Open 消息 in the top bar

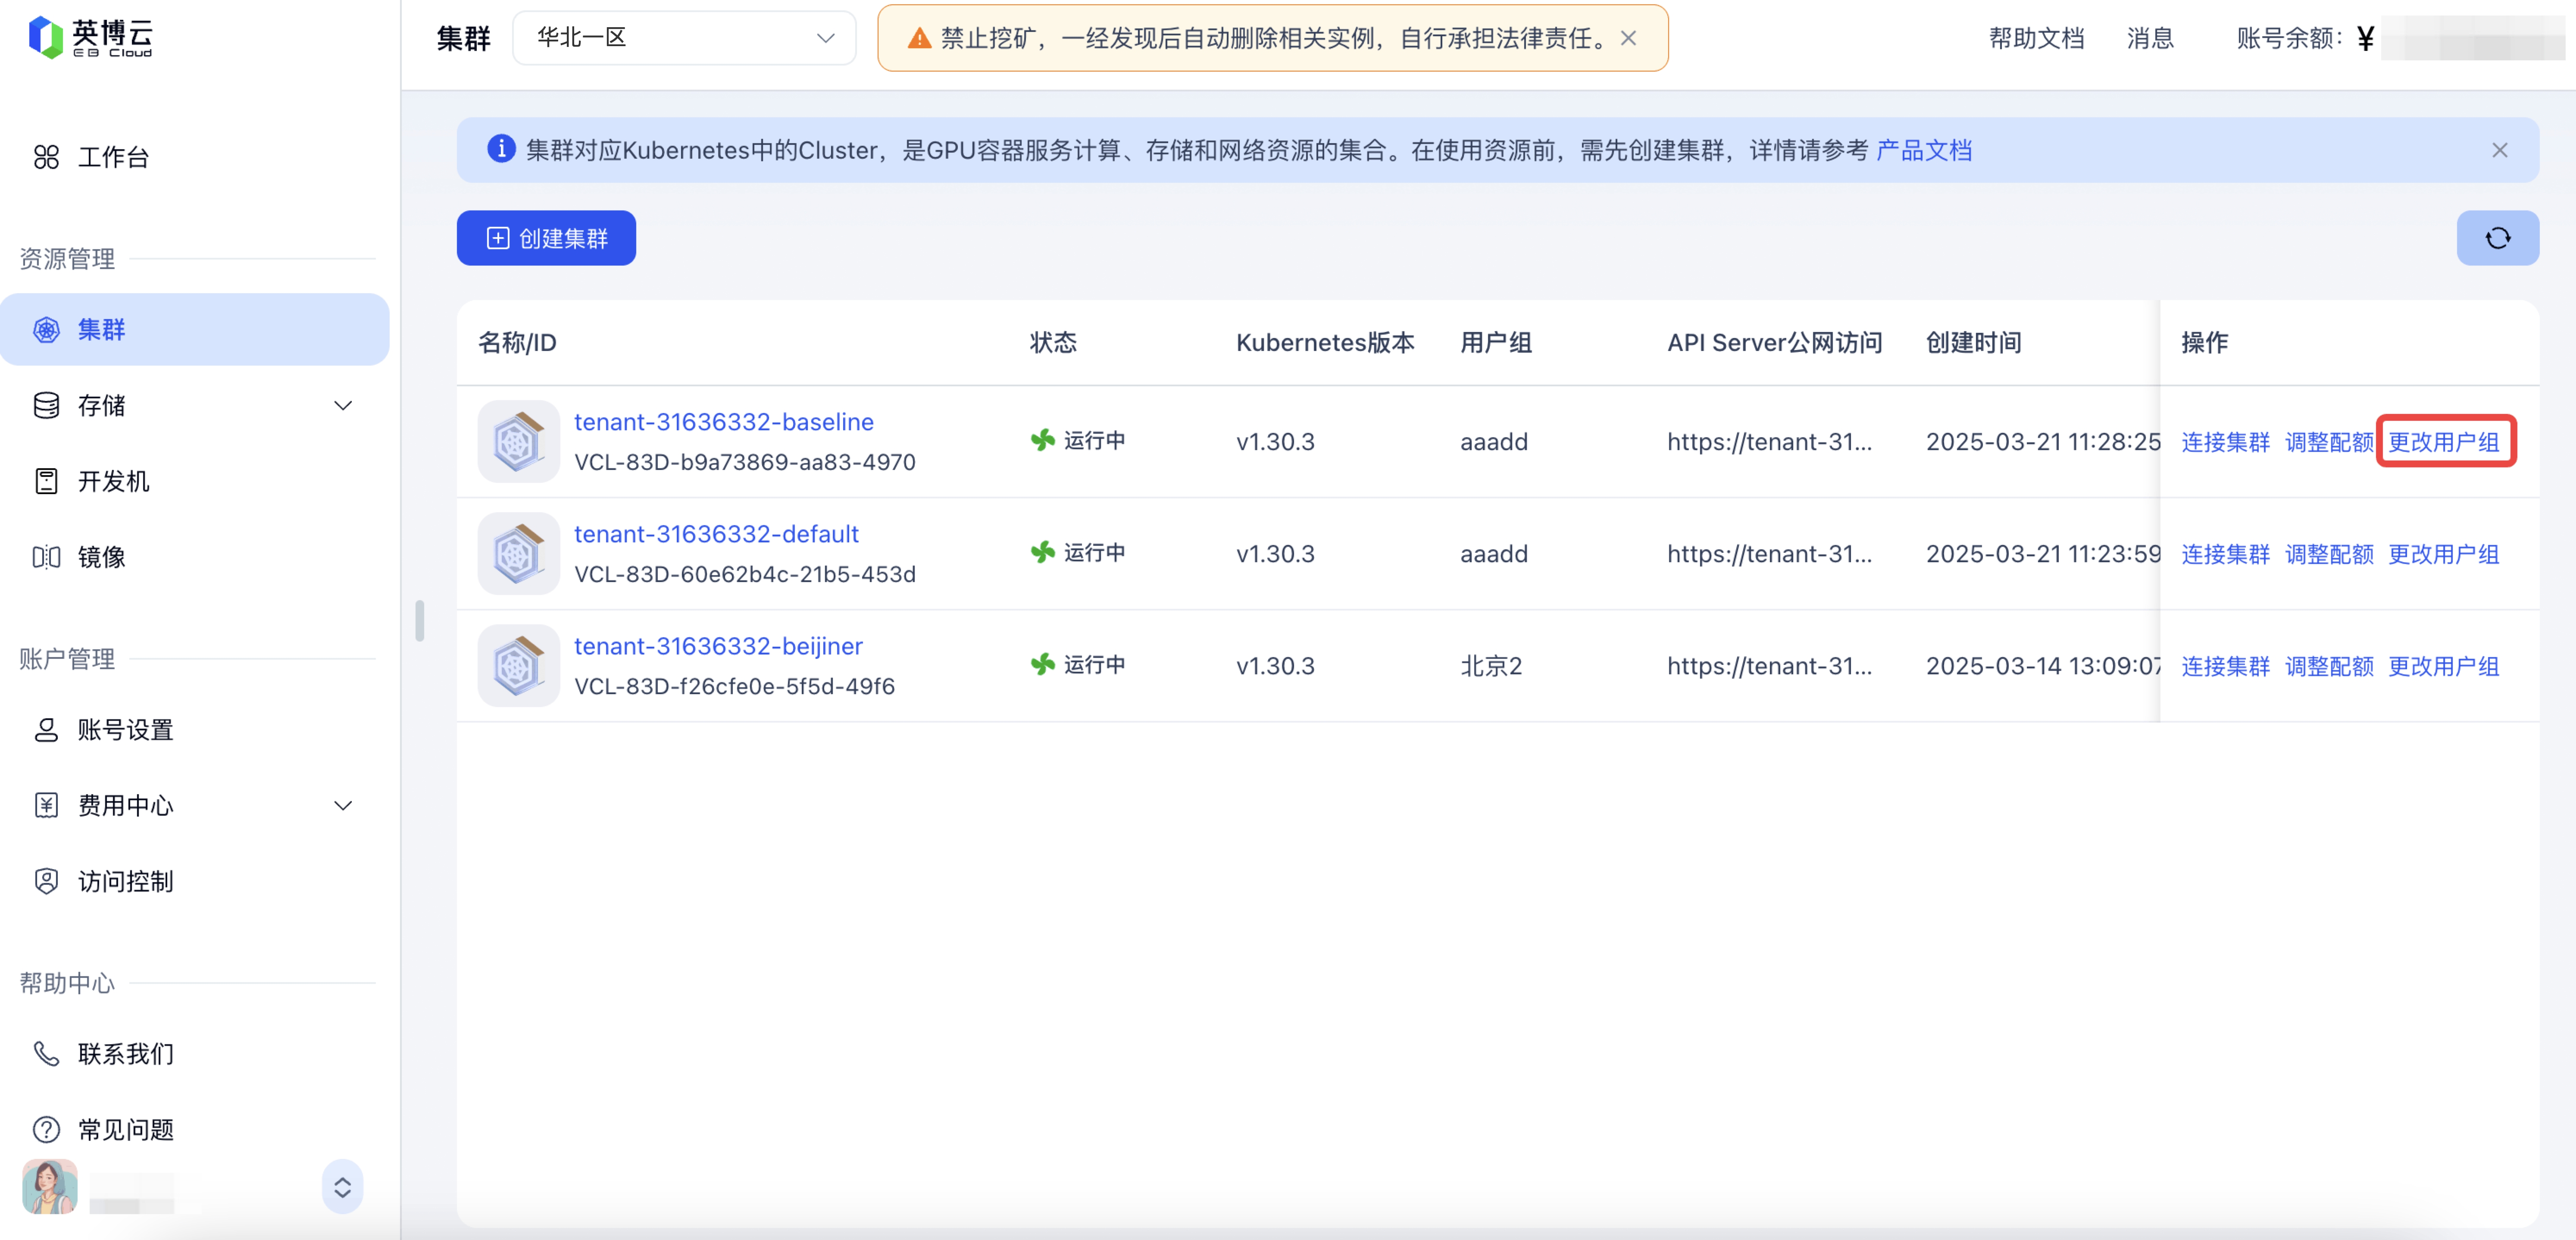(2150, 38)
